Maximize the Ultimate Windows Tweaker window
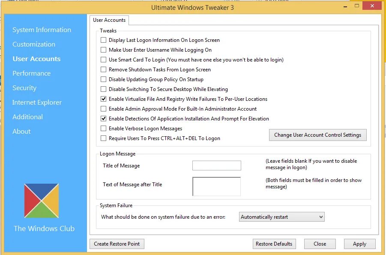The height and width of the screenshot is (255, 386). tap(357, 6)
